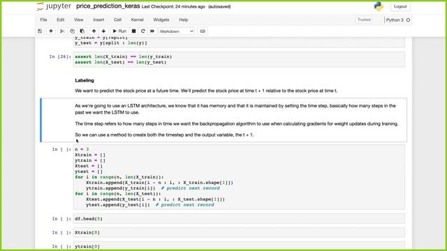447x251 pixels.
Task: Select the Xtrain[0] code cell
Action: (239, 232)
